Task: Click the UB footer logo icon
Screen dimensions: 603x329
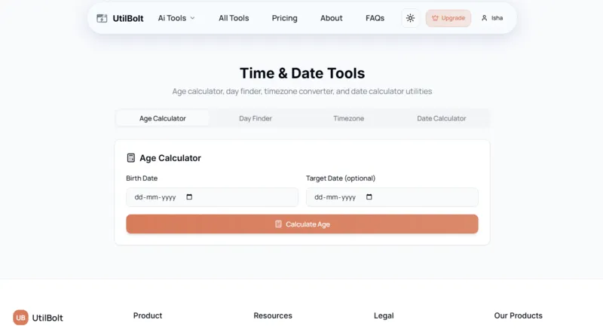Action: [x=21, y=318]
